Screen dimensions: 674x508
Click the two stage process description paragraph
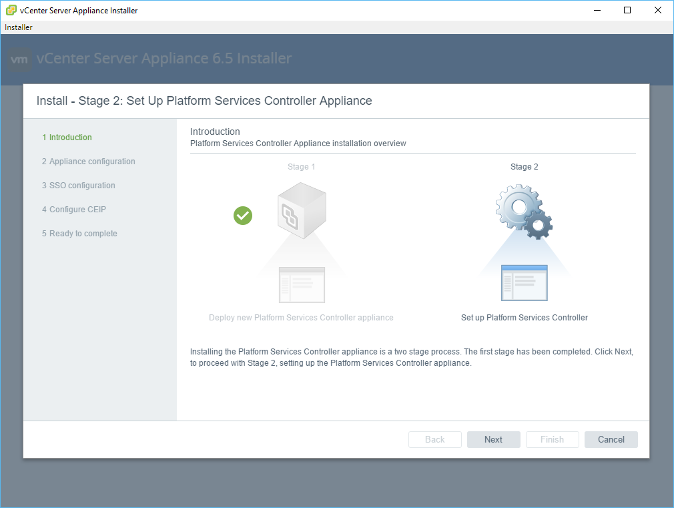click(412, 357)
